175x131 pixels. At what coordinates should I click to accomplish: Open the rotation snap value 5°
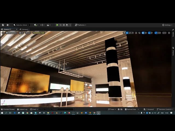point(152,33)
